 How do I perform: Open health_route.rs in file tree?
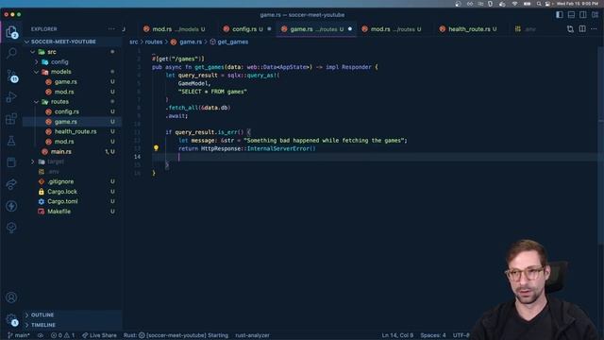(x=75, y=131)
